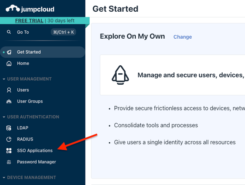Click the '30 days left' text
The height and width of the screenshot is (185, 245).
point(61,21)
